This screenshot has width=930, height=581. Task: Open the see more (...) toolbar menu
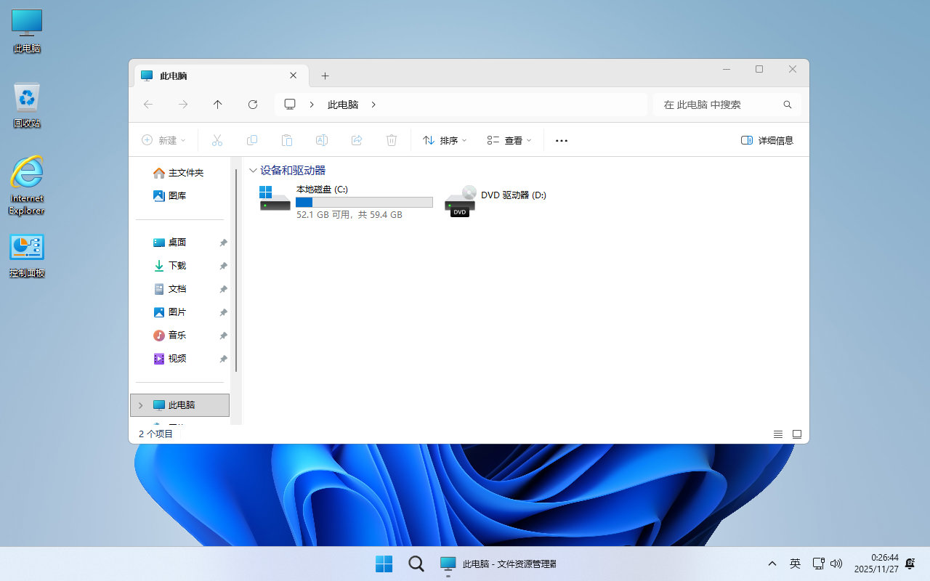(x=561, y=140)
